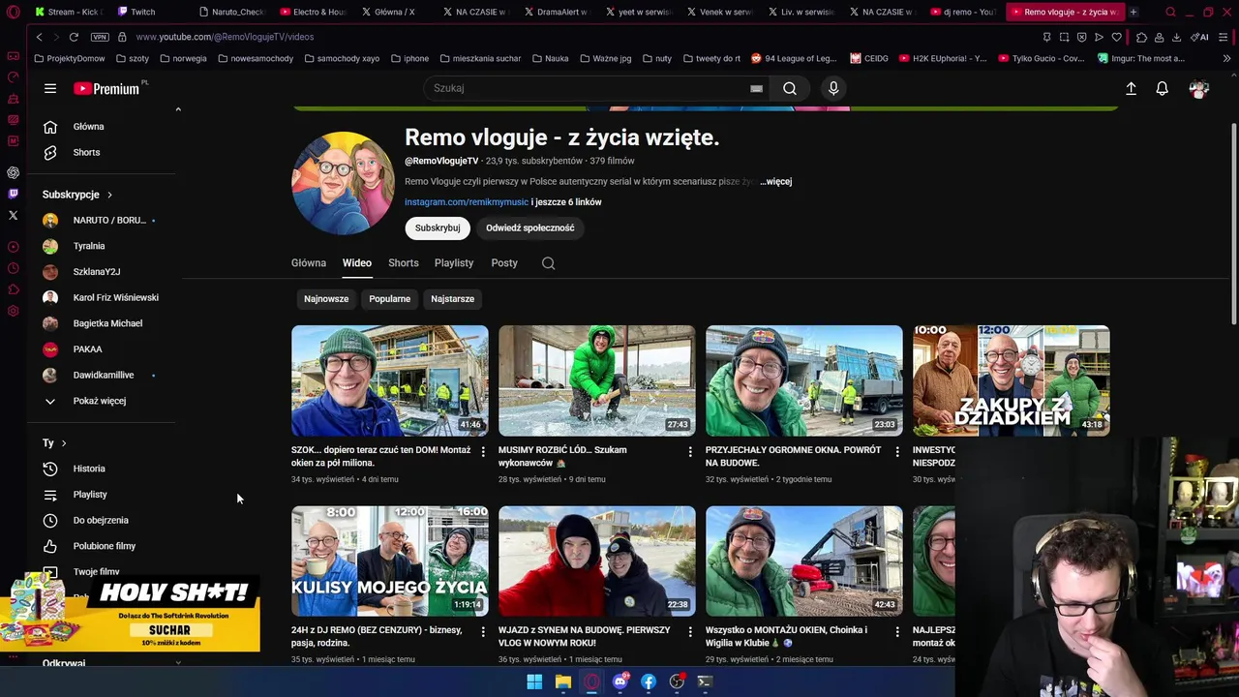
Task: Open the upload/create icon
Action: [1131, 88]
